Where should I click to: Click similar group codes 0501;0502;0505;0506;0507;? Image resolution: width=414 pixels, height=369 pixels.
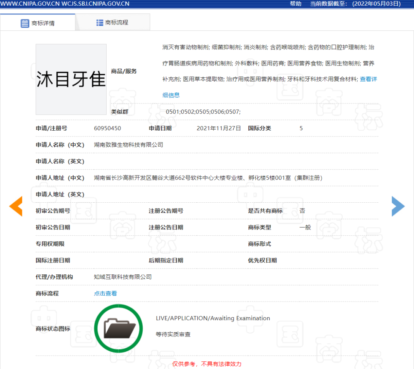point(203,112)
